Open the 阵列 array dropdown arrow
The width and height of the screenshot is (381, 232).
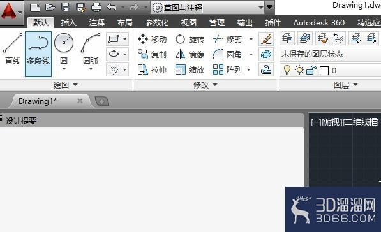click(248, 70)
